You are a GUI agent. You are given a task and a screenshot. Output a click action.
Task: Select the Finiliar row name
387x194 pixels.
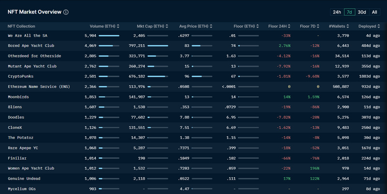tap(17, 158)
